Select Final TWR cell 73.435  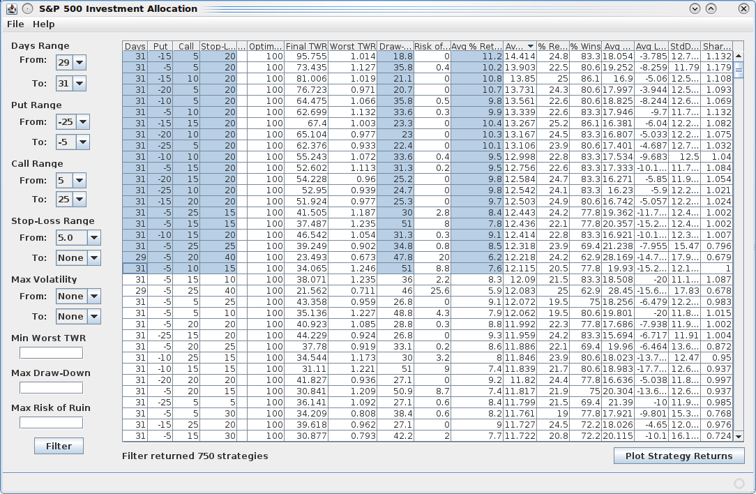(x=306, y=68)
